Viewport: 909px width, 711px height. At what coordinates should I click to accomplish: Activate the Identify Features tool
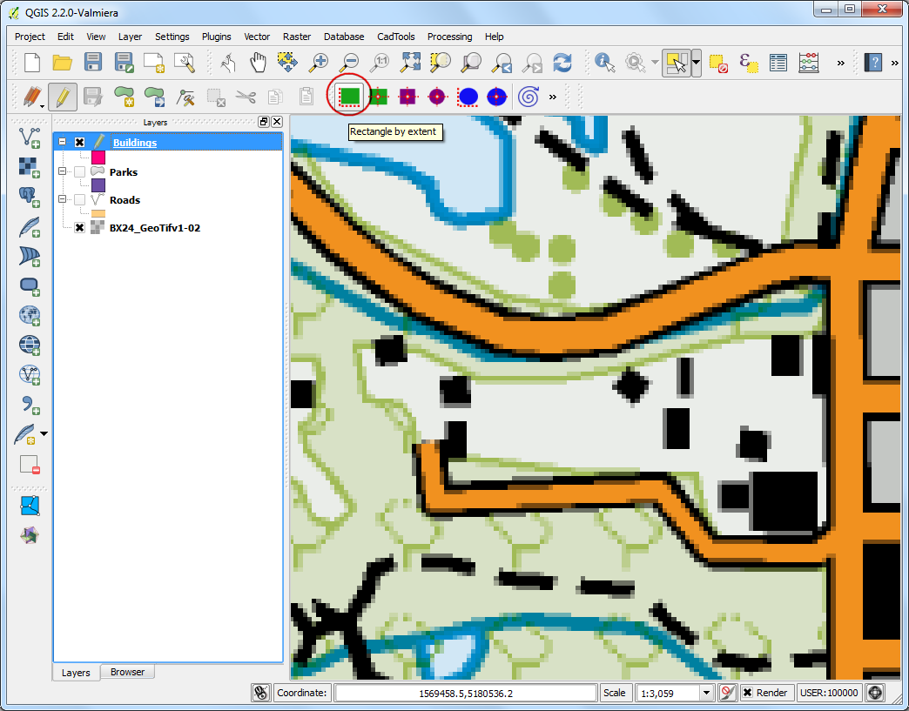tap(604, 62)
